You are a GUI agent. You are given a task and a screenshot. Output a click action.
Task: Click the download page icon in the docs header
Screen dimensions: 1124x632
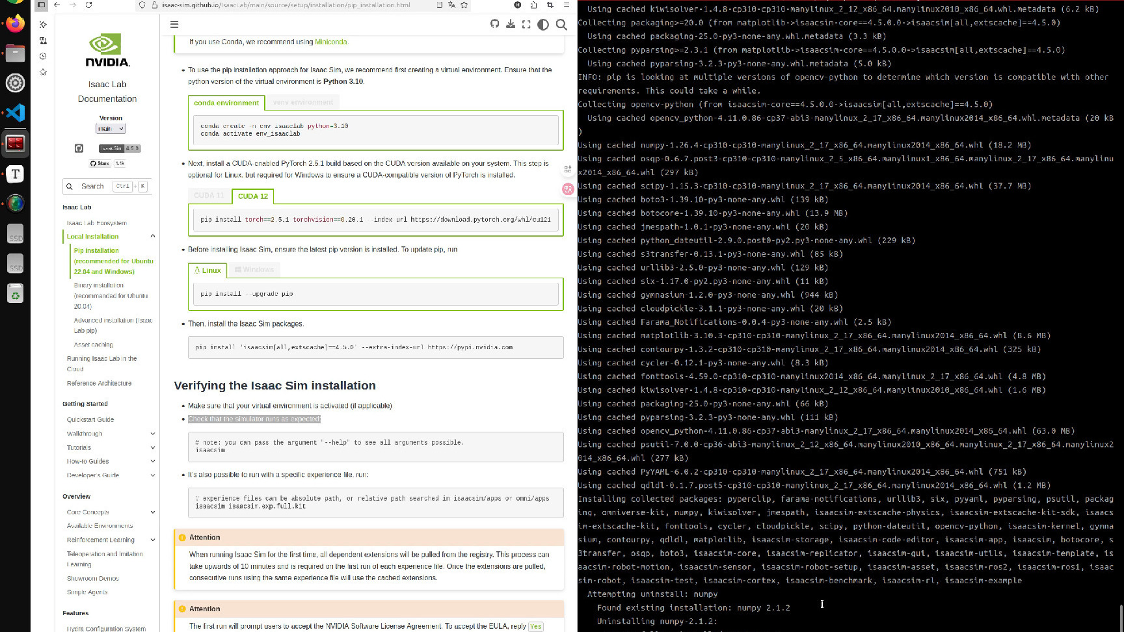tap(511, 24)
